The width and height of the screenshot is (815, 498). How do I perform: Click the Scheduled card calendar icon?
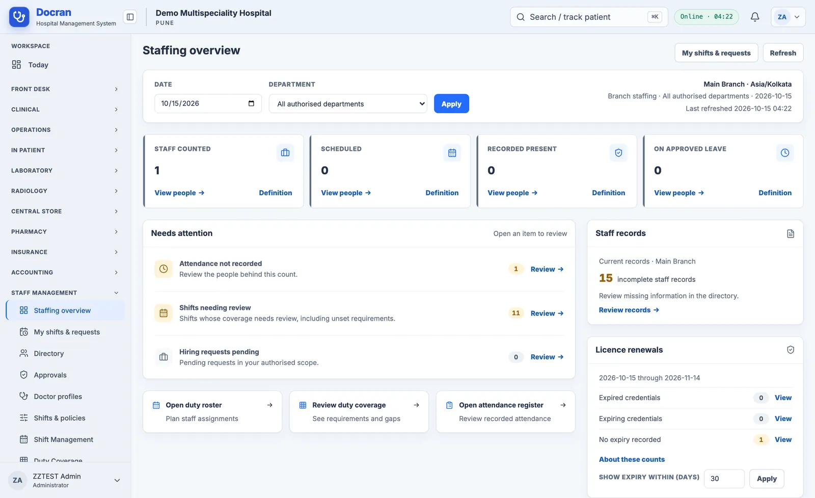(x=452, y=153)
